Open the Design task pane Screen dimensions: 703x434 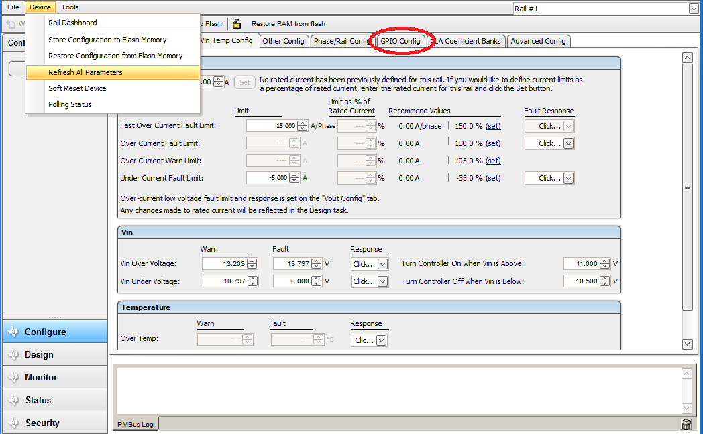point(55,354)
